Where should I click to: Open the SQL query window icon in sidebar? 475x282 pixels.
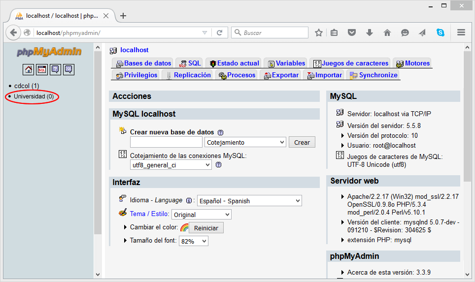(x=42, y=69)
